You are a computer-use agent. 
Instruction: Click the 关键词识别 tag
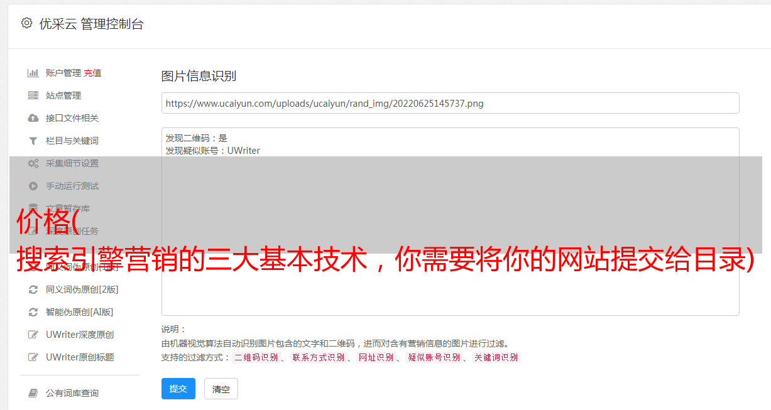pyautogui.click(x=496, y=357)
